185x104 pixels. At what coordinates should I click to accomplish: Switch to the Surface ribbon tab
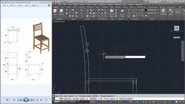point(68,7)
